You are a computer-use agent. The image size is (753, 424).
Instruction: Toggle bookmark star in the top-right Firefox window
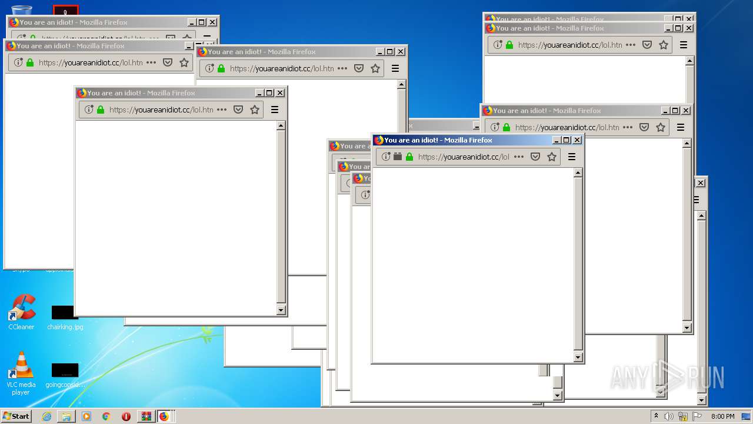[x=664, y=45]
